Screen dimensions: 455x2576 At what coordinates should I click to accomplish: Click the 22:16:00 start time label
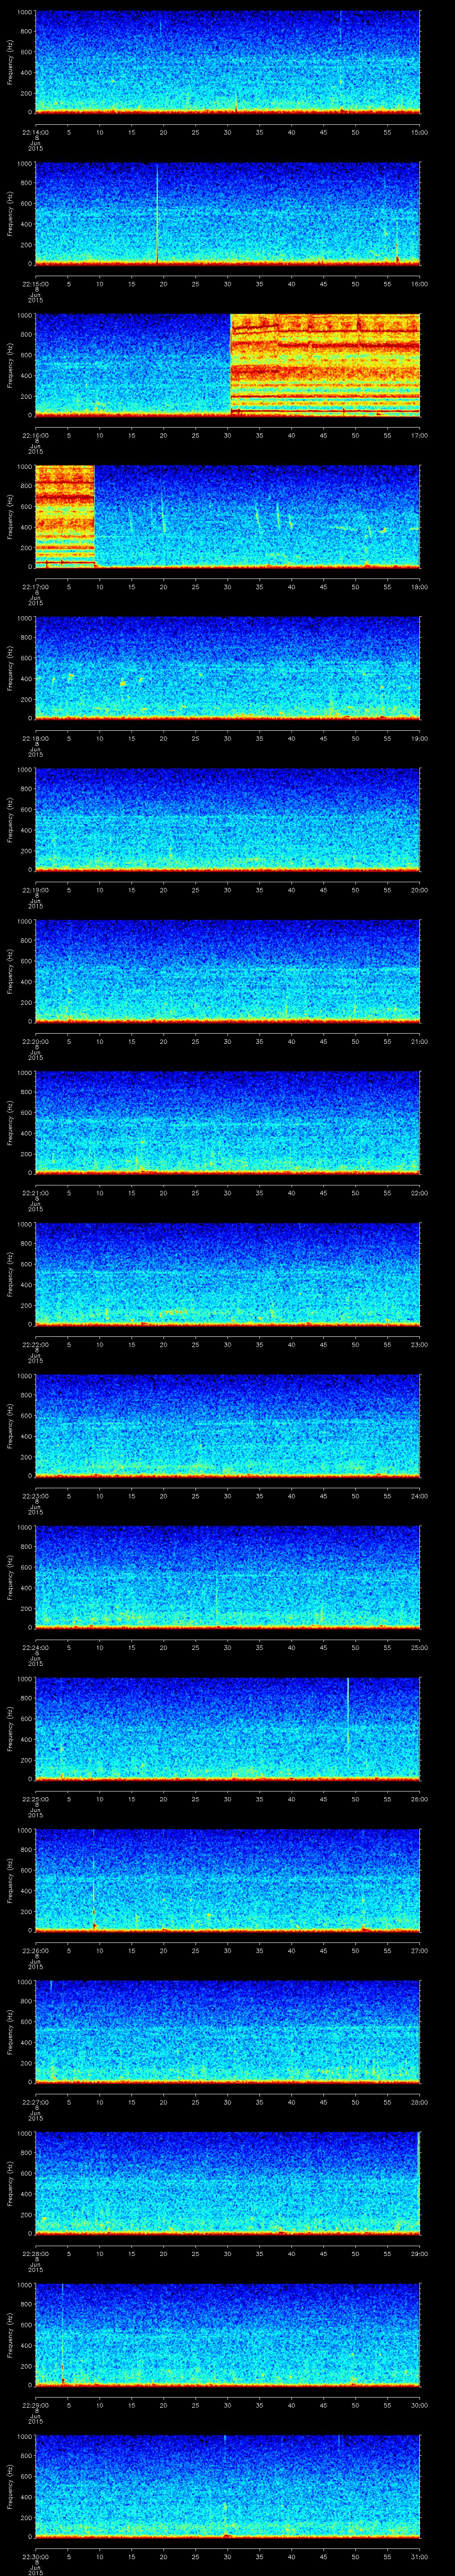pyautogui.click(x=36, y=435)
